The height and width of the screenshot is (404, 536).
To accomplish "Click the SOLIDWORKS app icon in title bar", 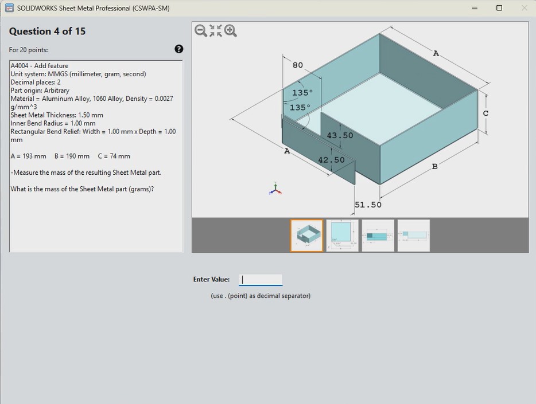I will [9, 8].
